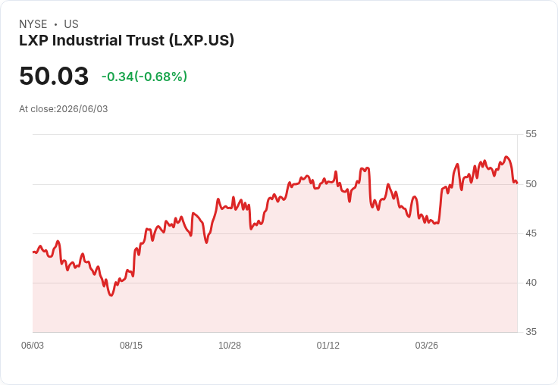Screen dimensions: 558x385
Task: Select the 10/28 date axis label
Action: coord(230,346)
